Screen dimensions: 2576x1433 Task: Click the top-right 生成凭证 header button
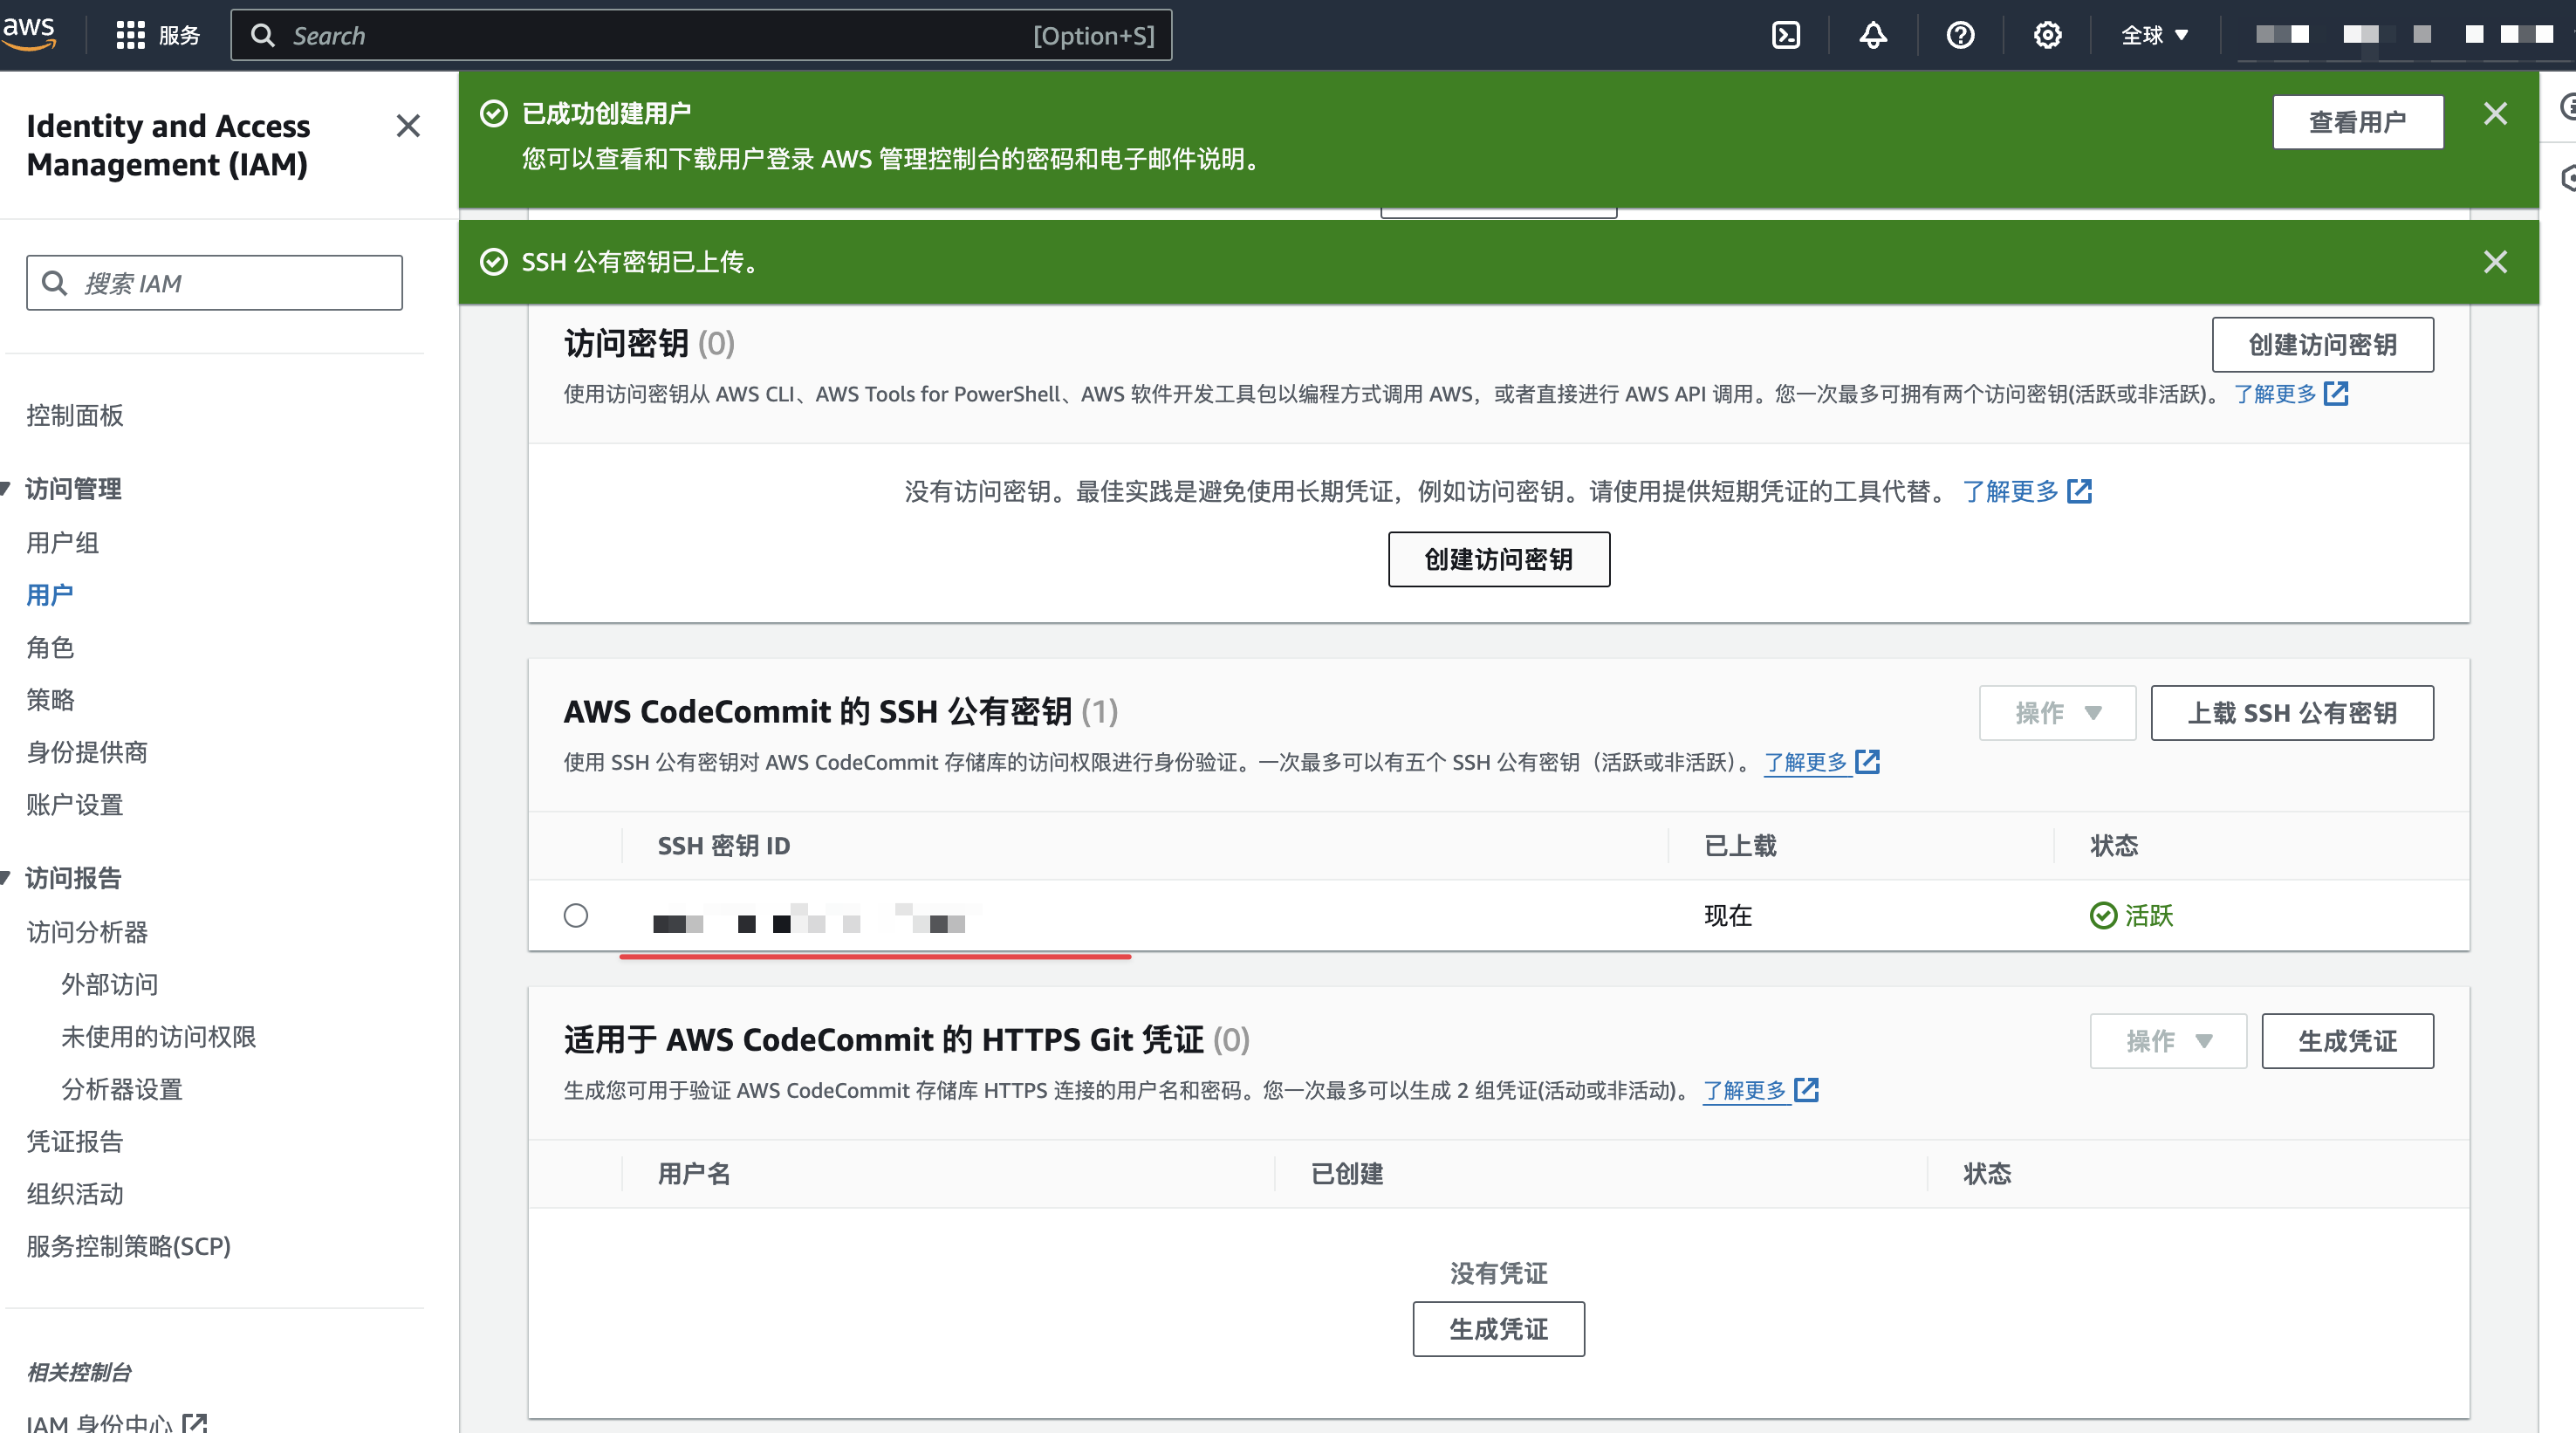tap(2347, 1041)
